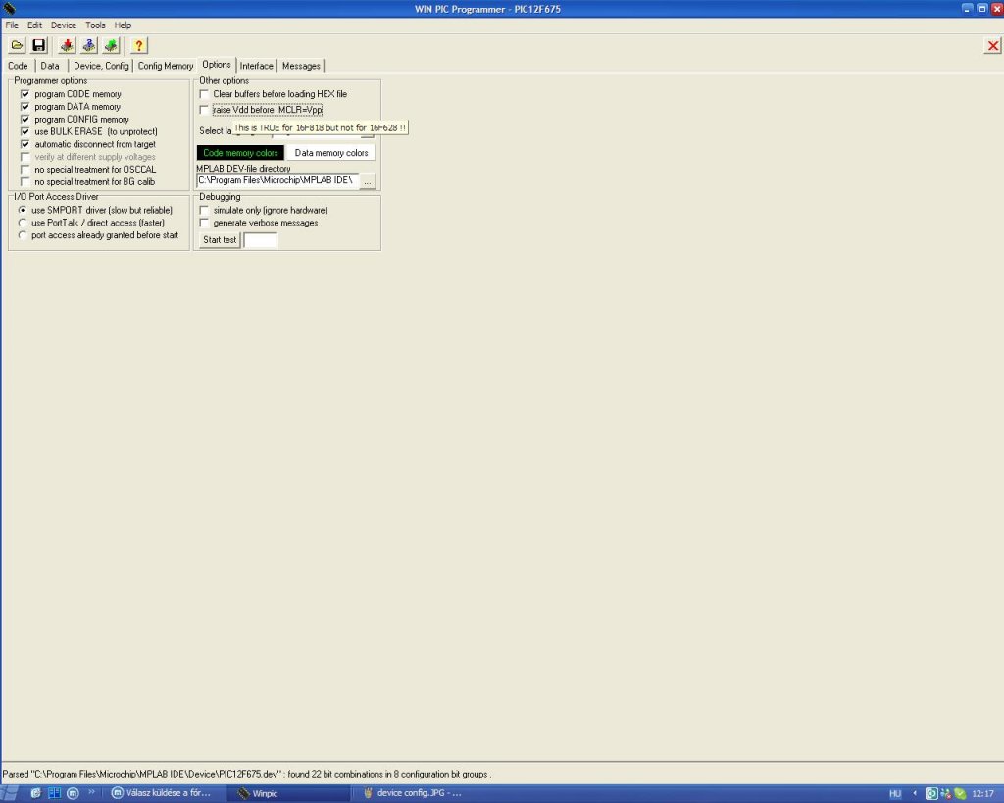This screenshot has height=803, width=1004.
Task: Click the Start test button
Action: (x=220, y=240)
